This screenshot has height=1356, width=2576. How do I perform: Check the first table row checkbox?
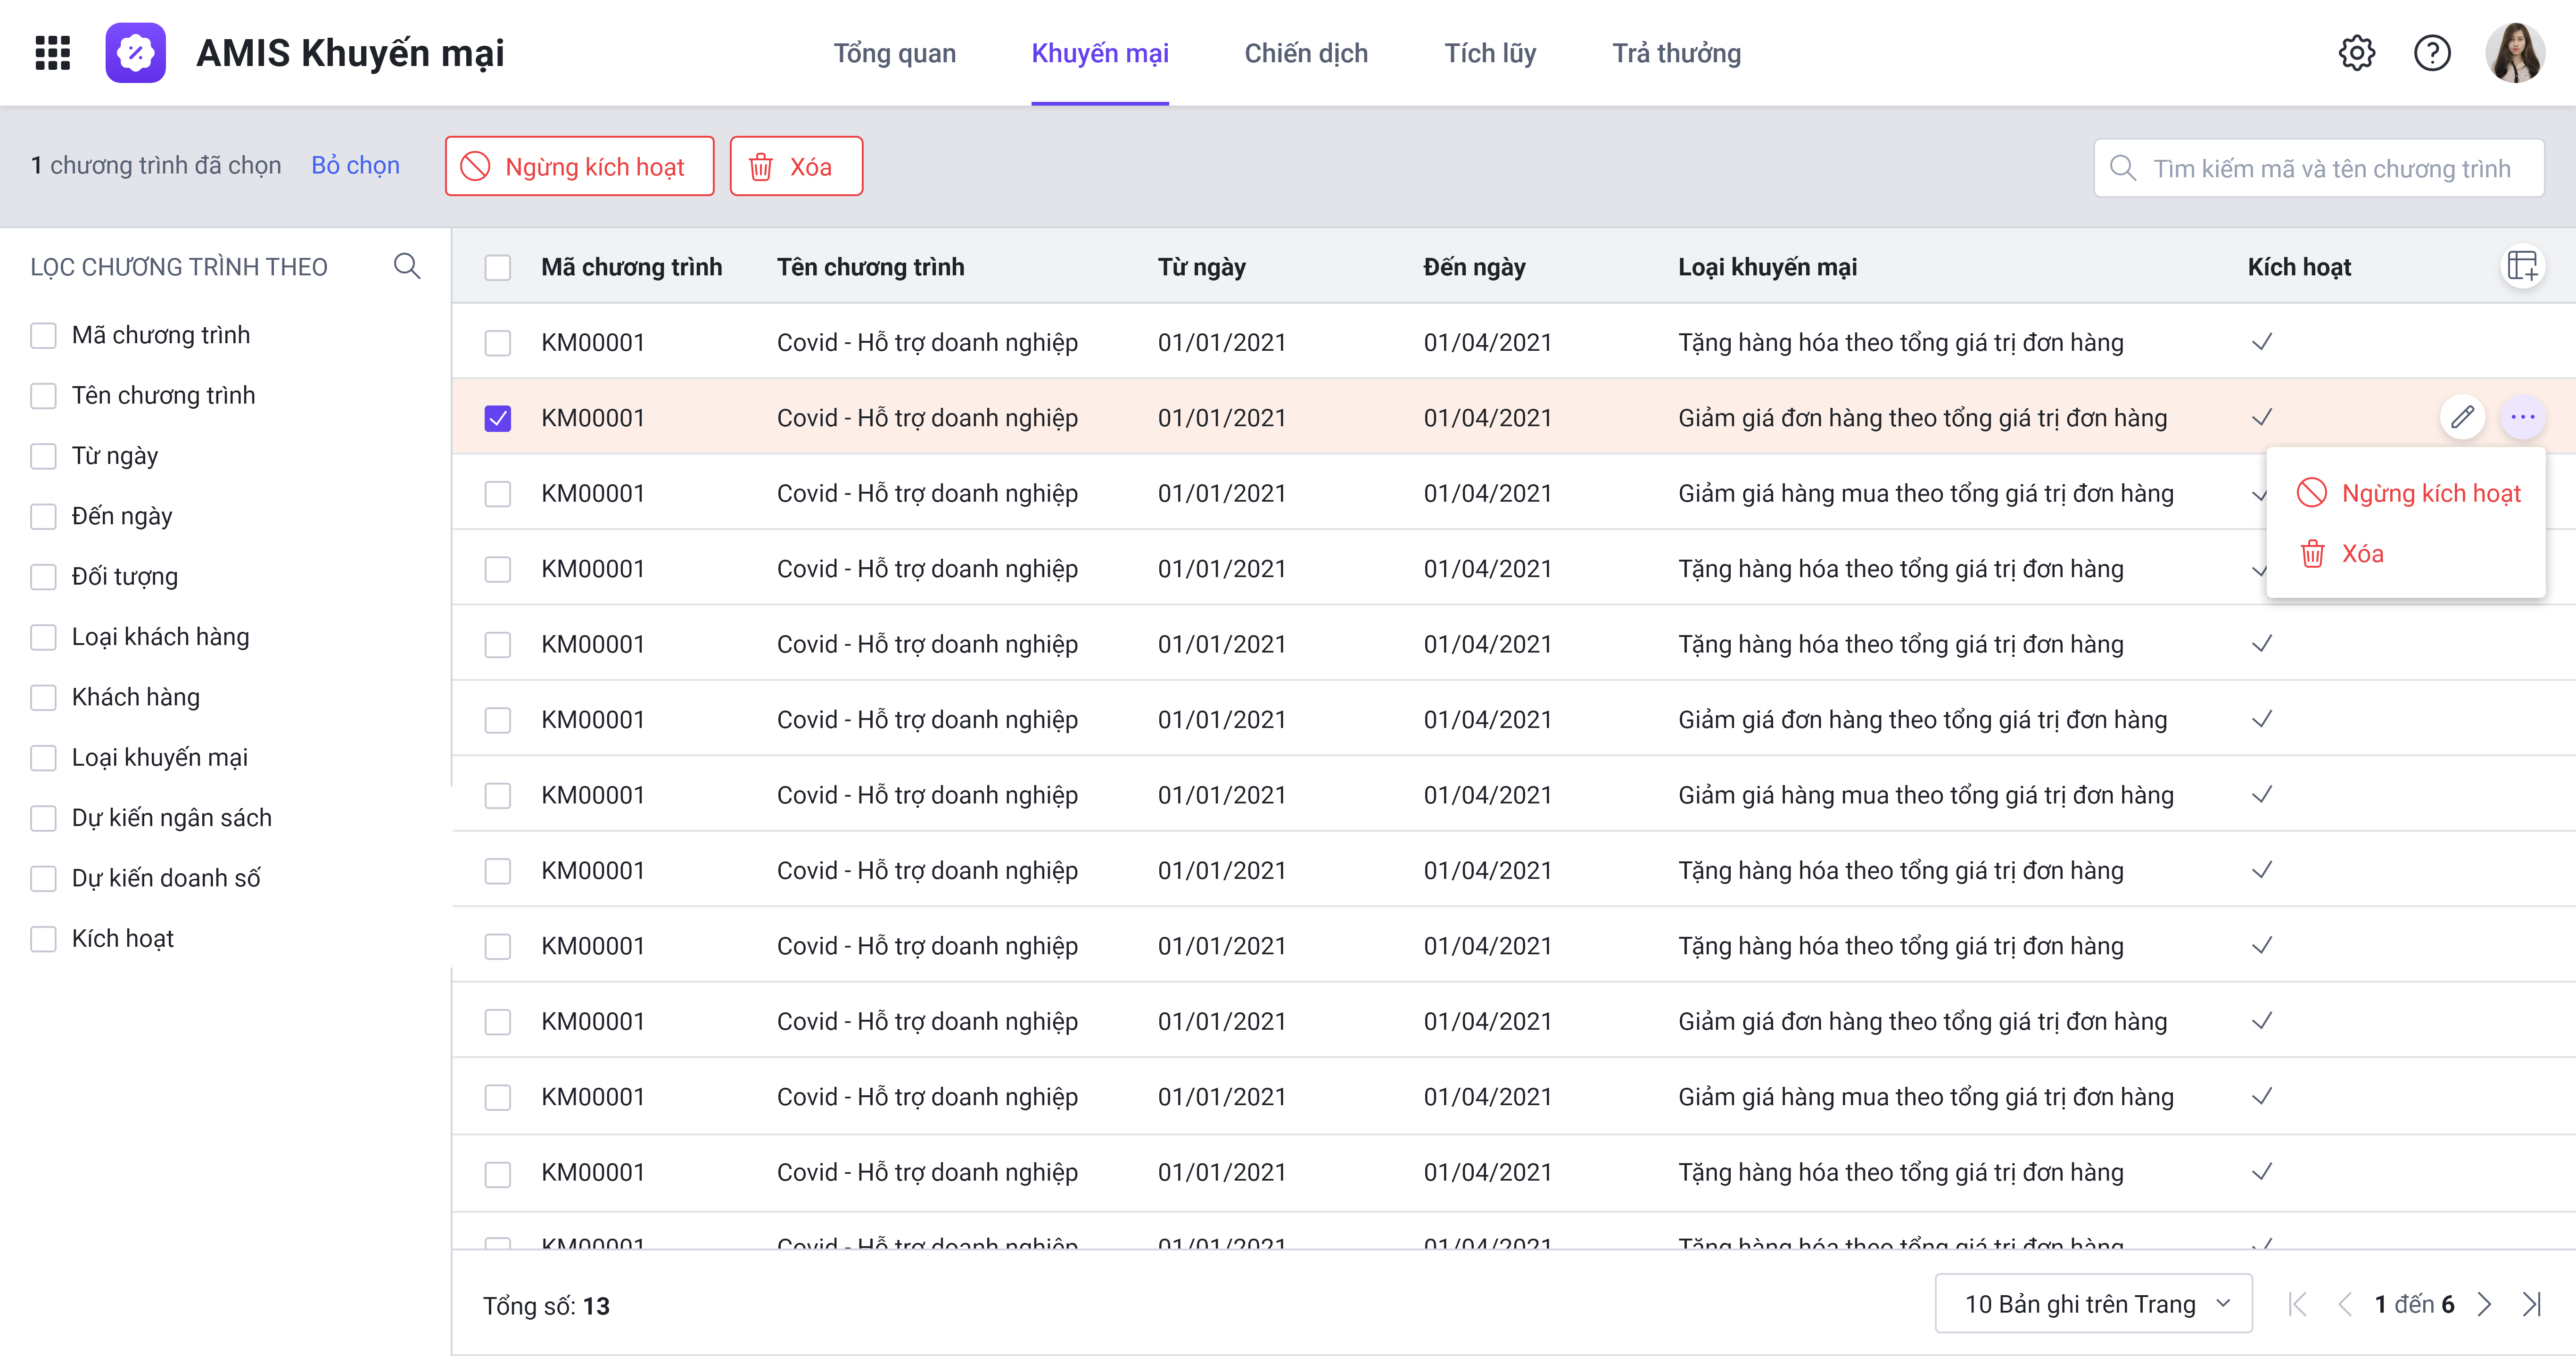pyautogui.click(x=497, y=343)
